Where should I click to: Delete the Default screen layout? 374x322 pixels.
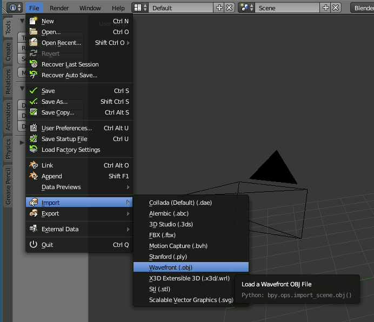(229, 8)
